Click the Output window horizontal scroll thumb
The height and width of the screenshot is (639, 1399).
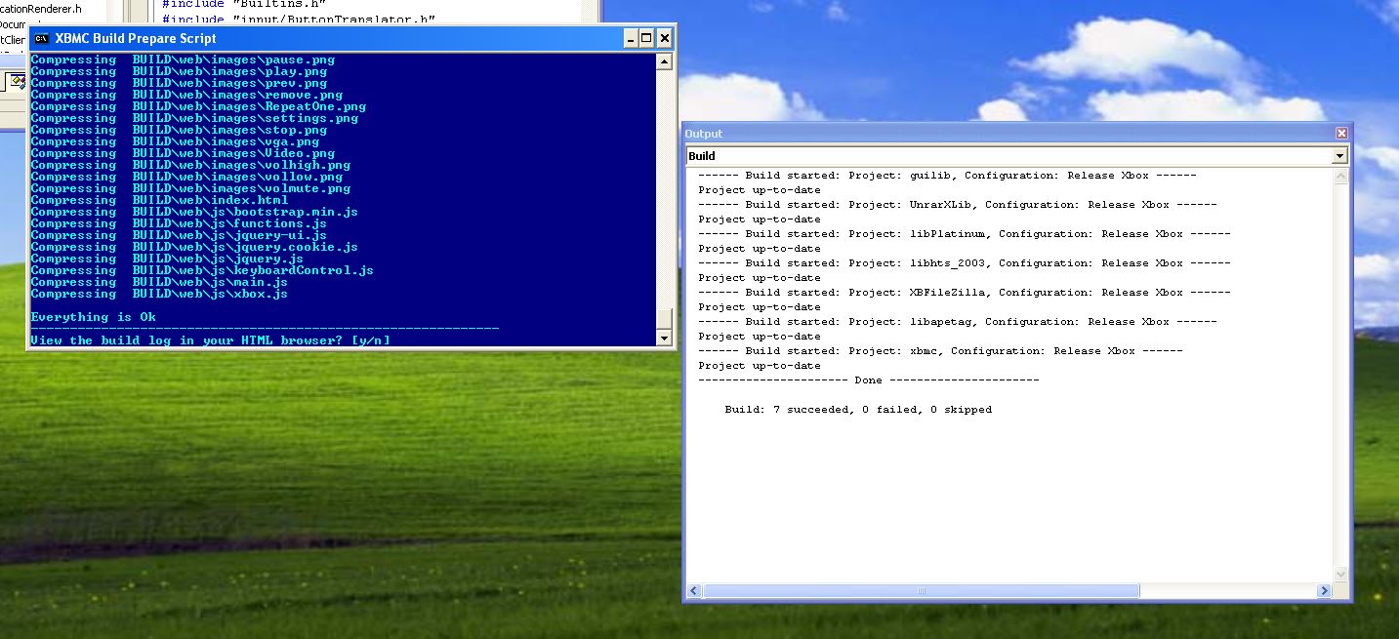click(x=921, y=591)
